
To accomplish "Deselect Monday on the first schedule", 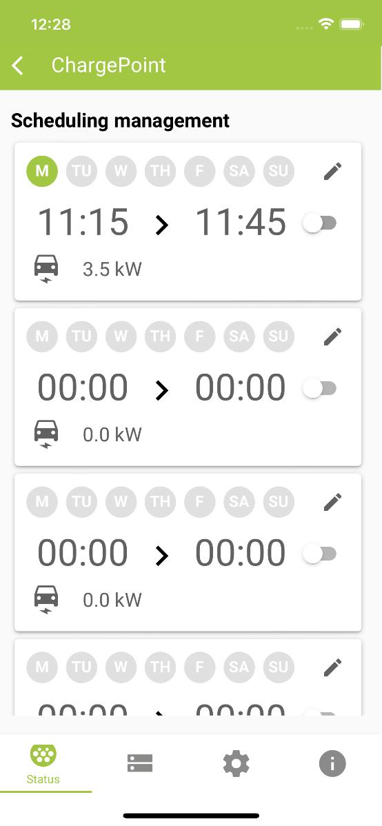I will (42, 171).
